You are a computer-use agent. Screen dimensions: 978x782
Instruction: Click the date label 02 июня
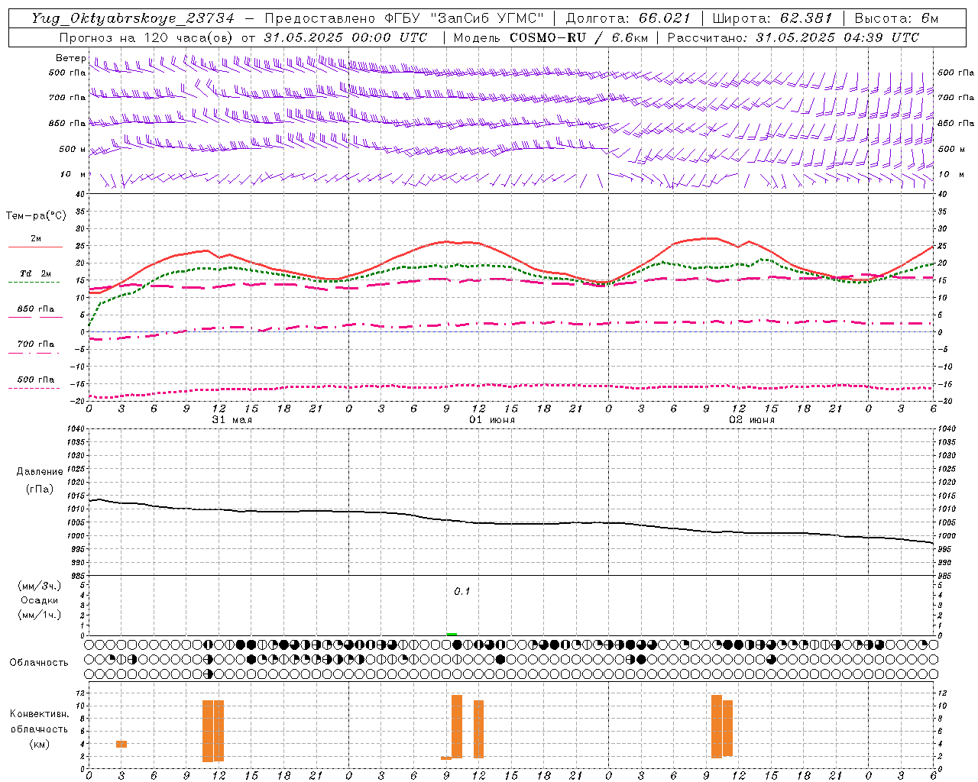(752, 420)
